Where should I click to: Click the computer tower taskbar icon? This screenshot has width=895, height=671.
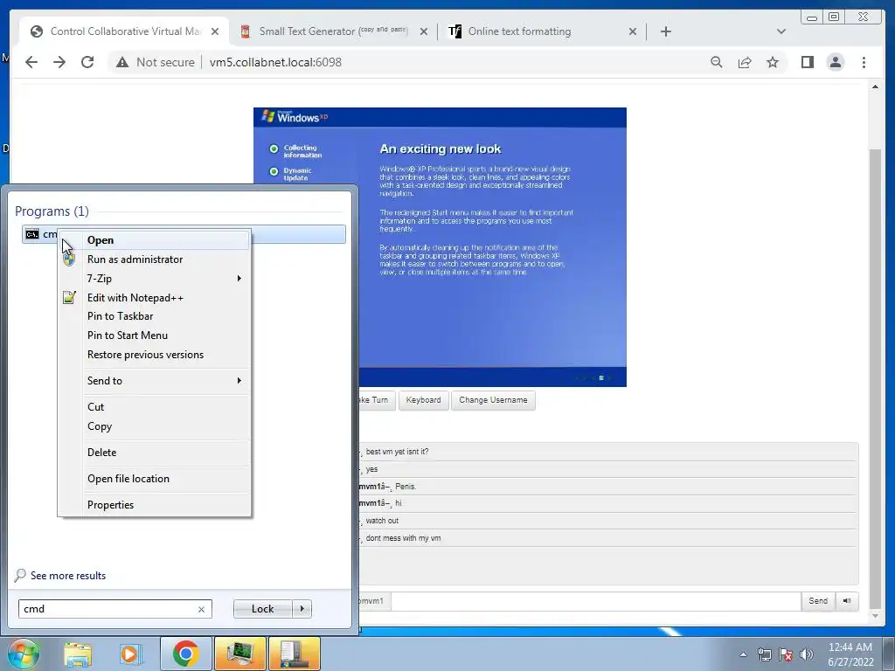[294, 654]
